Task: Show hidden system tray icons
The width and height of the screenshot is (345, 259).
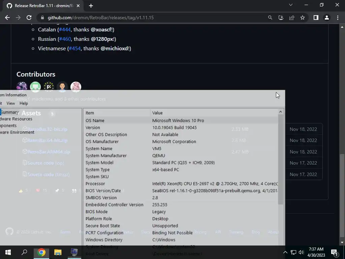Action: pos(285,252)
